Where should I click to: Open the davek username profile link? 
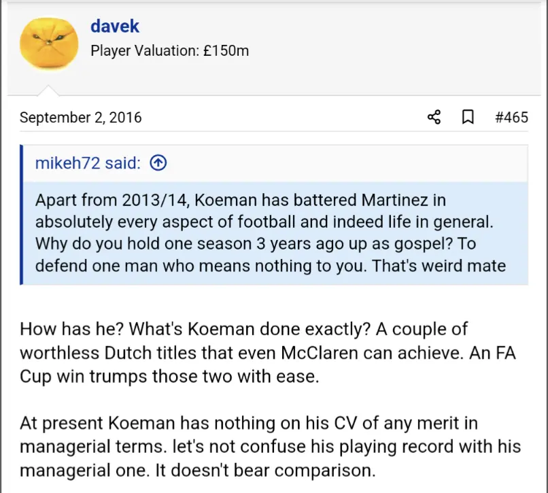pyautogui.click(x=114, y=27)
